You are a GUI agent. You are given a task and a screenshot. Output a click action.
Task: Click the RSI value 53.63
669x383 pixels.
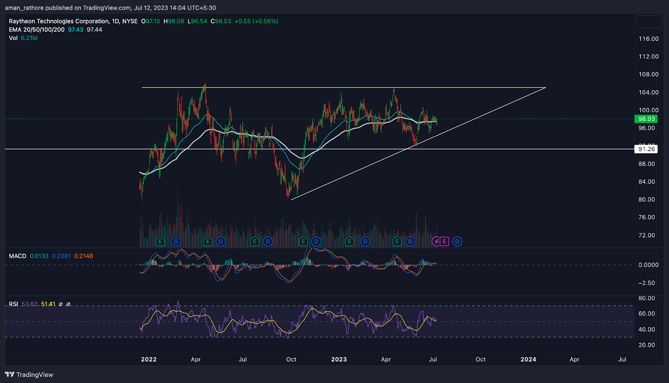(x=29, y=304)
